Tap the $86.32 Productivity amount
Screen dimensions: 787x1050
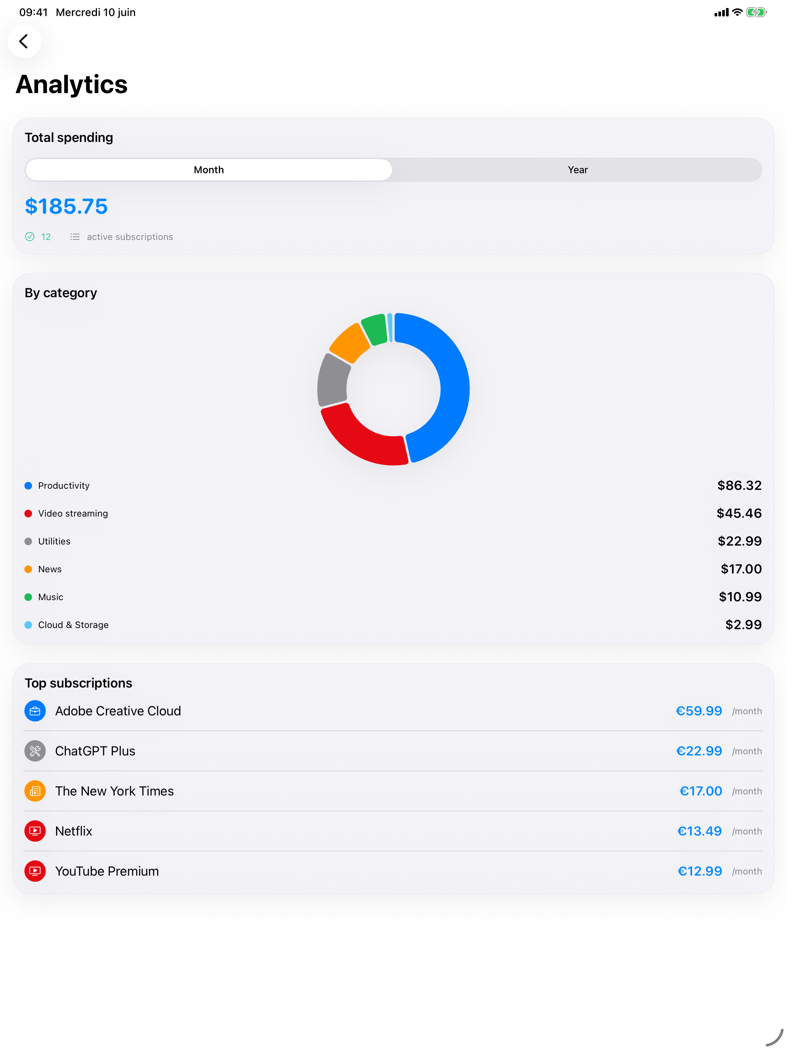[x=739, y=486]
